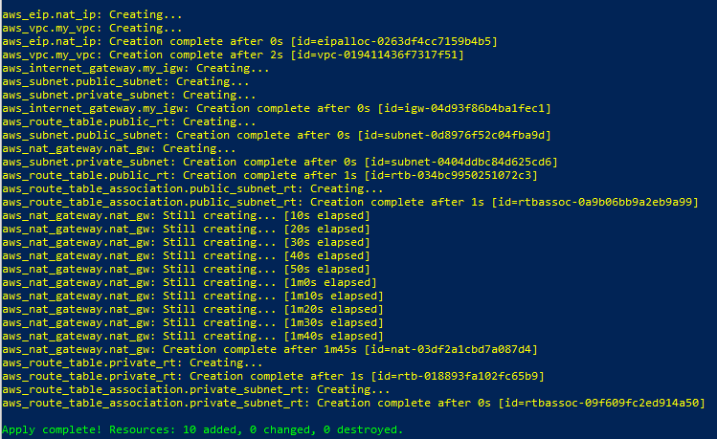
Task: Click the "aws_route_table.private_rt: Creating..." line
Action: [132, 362]
